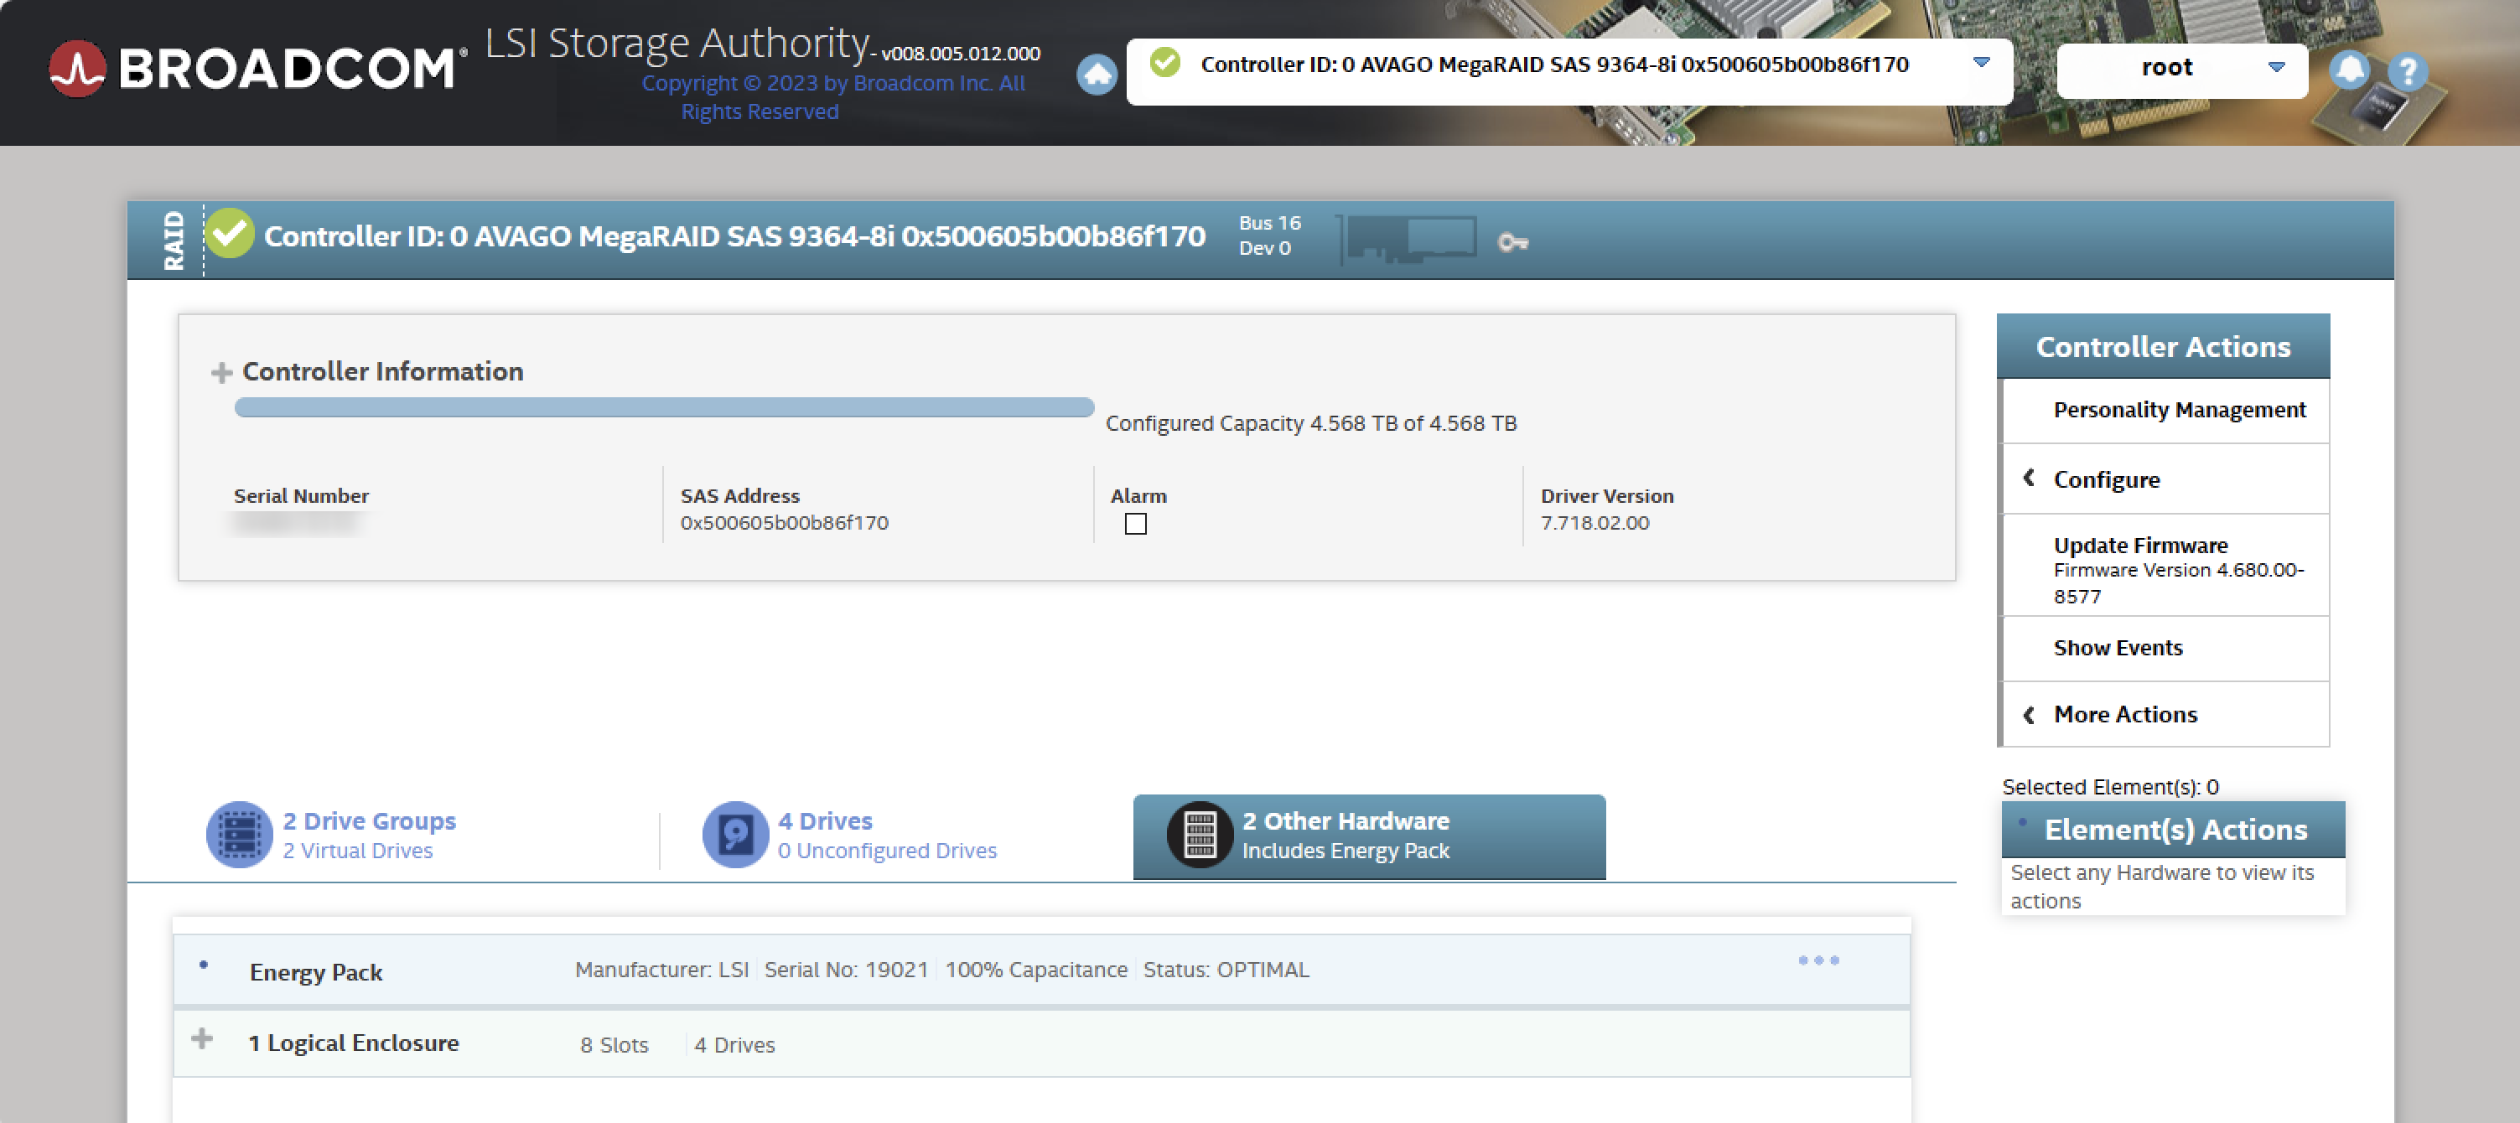This screenshot has height=1123, width=2520.
Task: Click the 8 Slots text
Action: pyautogui.click(x=614, y=1045)
